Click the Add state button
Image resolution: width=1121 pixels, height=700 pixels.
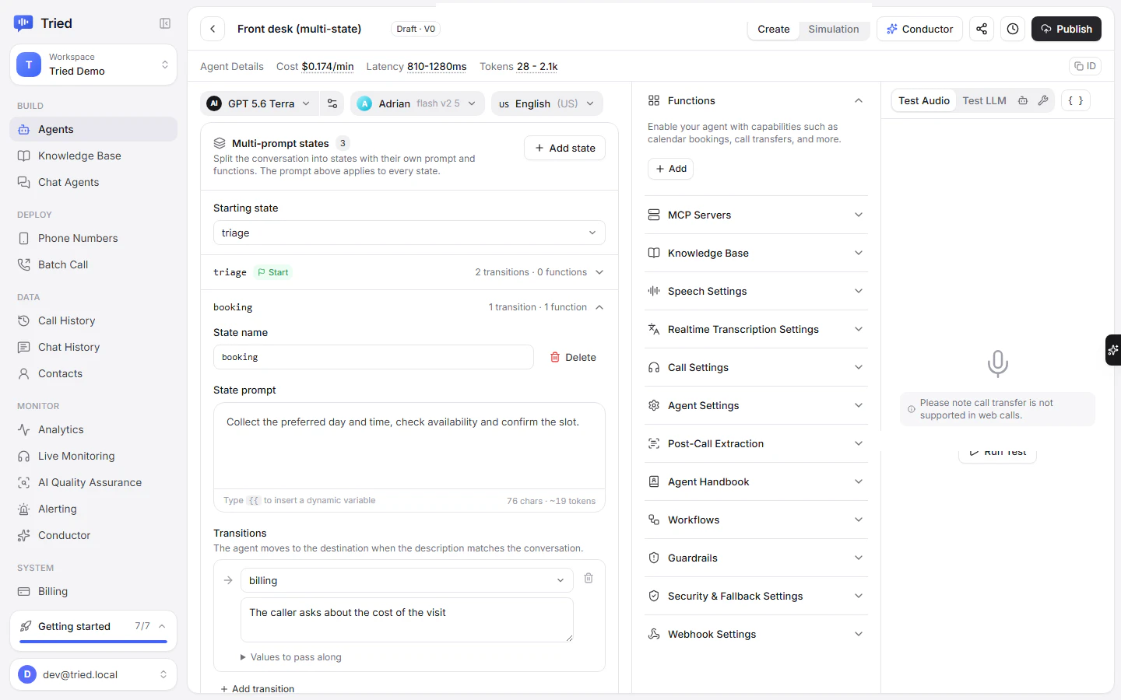tap(564, 148)
